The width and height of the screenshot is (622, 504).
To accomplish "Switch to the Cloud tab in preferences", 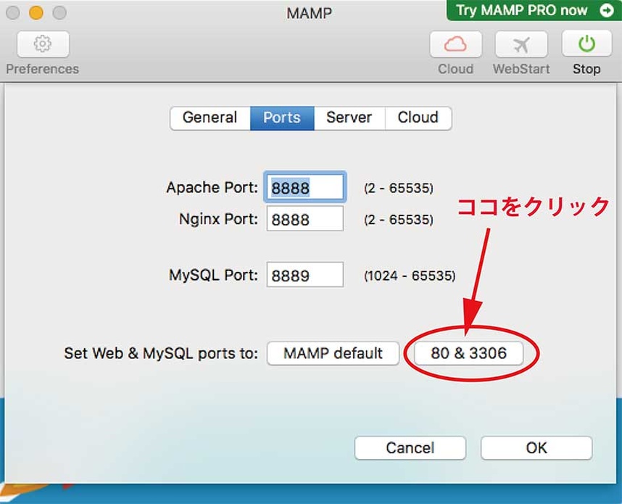I will click(418, 118).
